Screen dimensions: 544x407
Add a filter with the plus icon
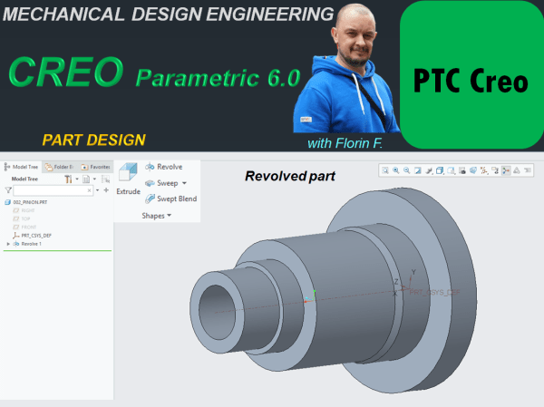pyautogui.click(x=106, y=190)
